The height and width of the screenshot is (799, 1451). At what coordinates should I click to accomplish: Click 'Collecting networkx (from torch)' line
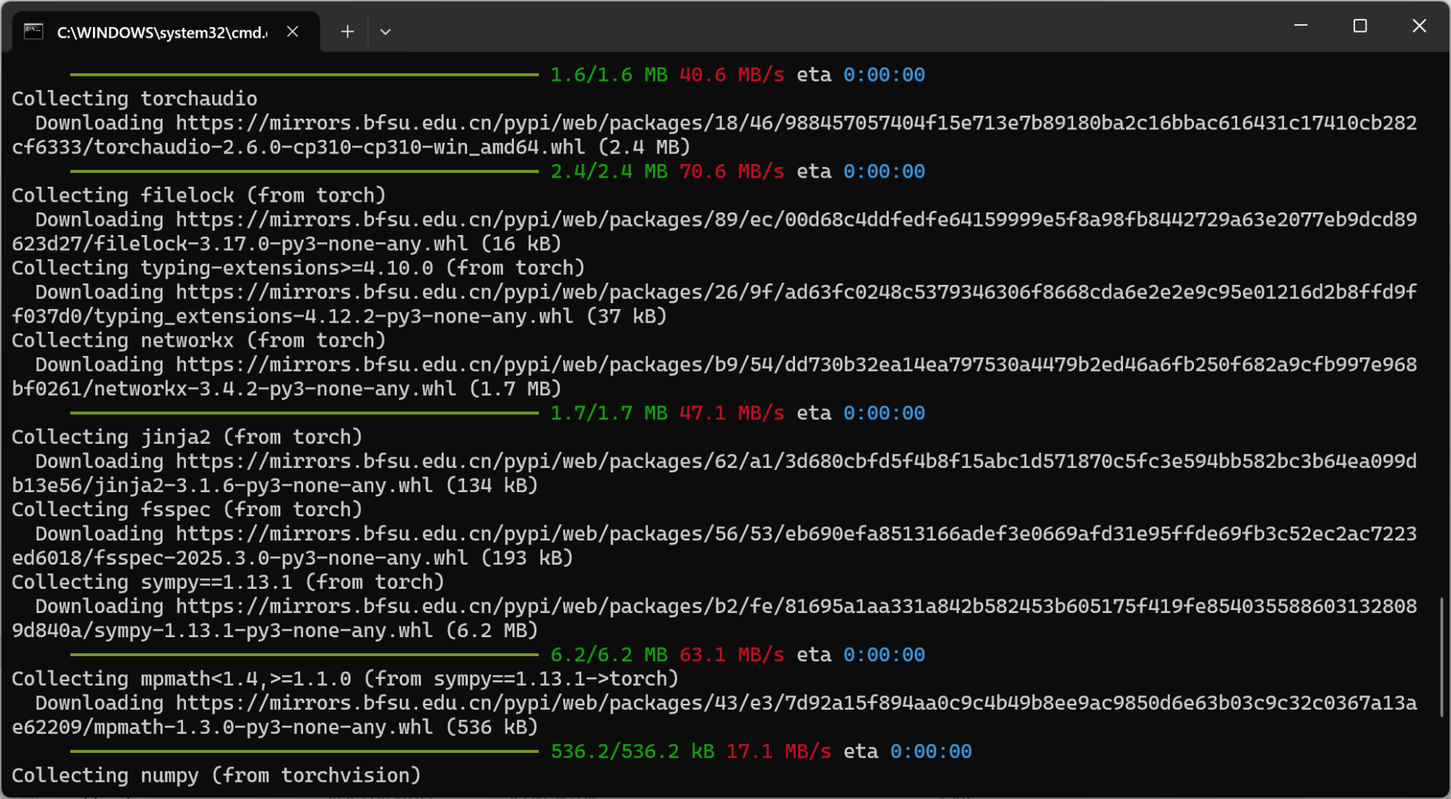(199, 341)
